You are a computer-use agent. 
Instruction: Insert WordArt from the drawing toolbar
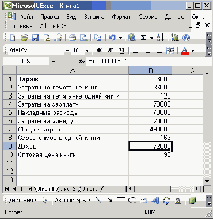pos(155,201)
